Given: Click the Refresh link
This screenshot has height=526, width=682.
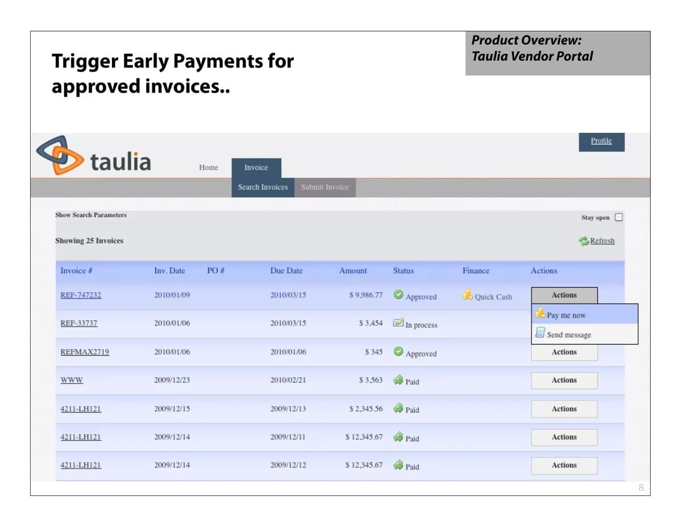Looking at the screenshot, I should point(602,241).
